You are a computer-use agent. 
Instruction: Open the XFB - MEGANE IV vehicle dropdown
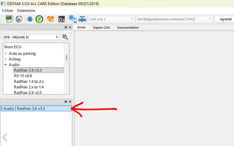[x=31, y=37]
